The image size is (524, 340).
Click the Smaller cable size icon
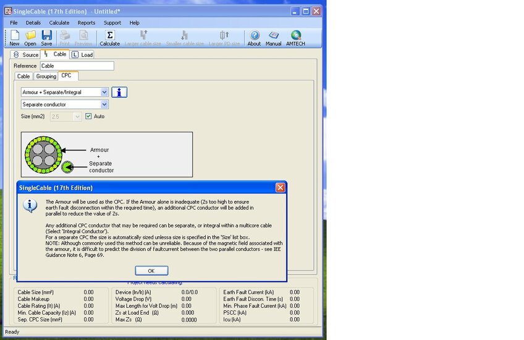[x=185, y=38]
